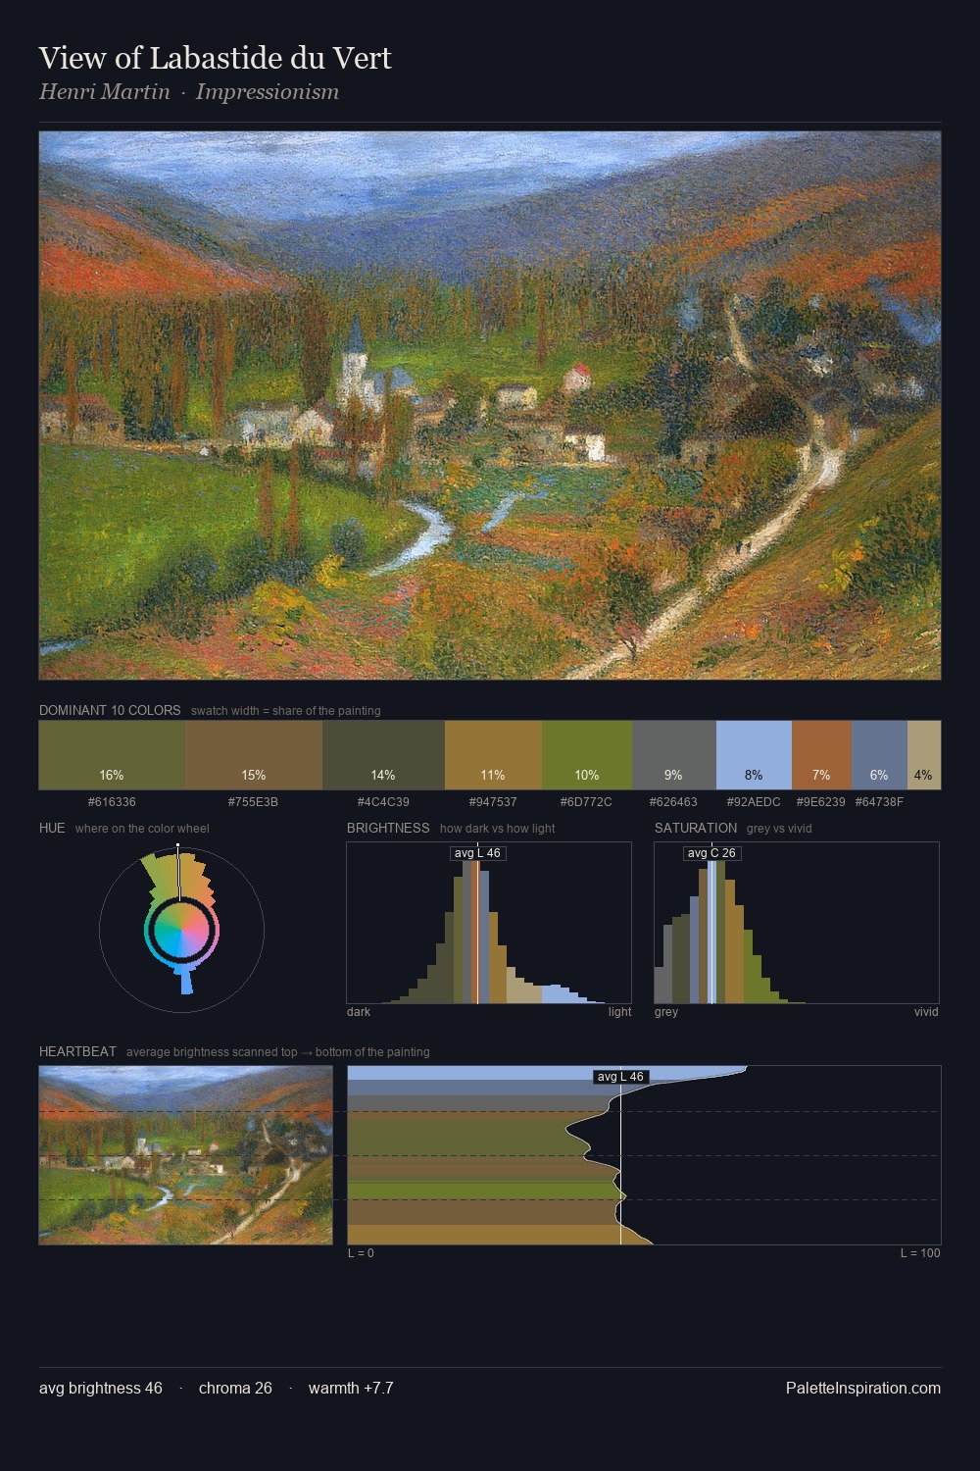
Task: Click the 16% olive swatch #616336
Action: tap(112, 755)
